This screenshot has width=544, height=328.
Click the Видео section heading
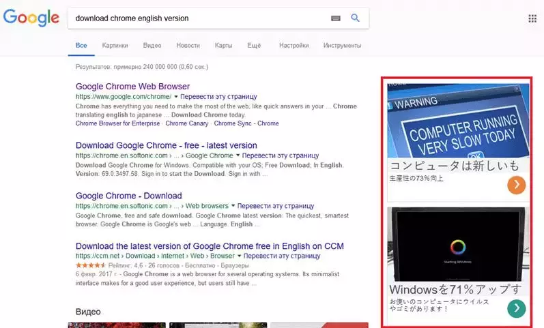88,312
